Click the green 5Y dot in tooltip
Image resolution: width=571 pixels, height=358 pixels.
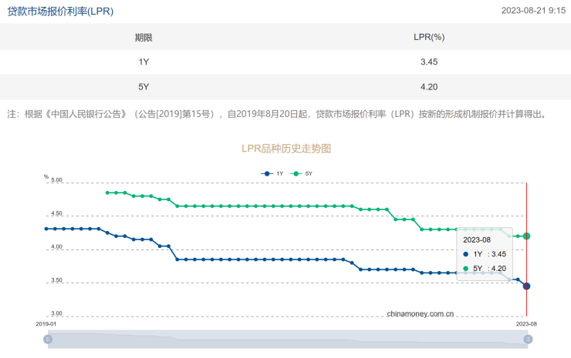pyautogui.click(x=465, y=269)
